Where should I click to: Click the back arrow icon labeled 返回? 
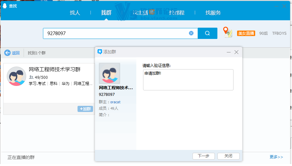[8, 53]
